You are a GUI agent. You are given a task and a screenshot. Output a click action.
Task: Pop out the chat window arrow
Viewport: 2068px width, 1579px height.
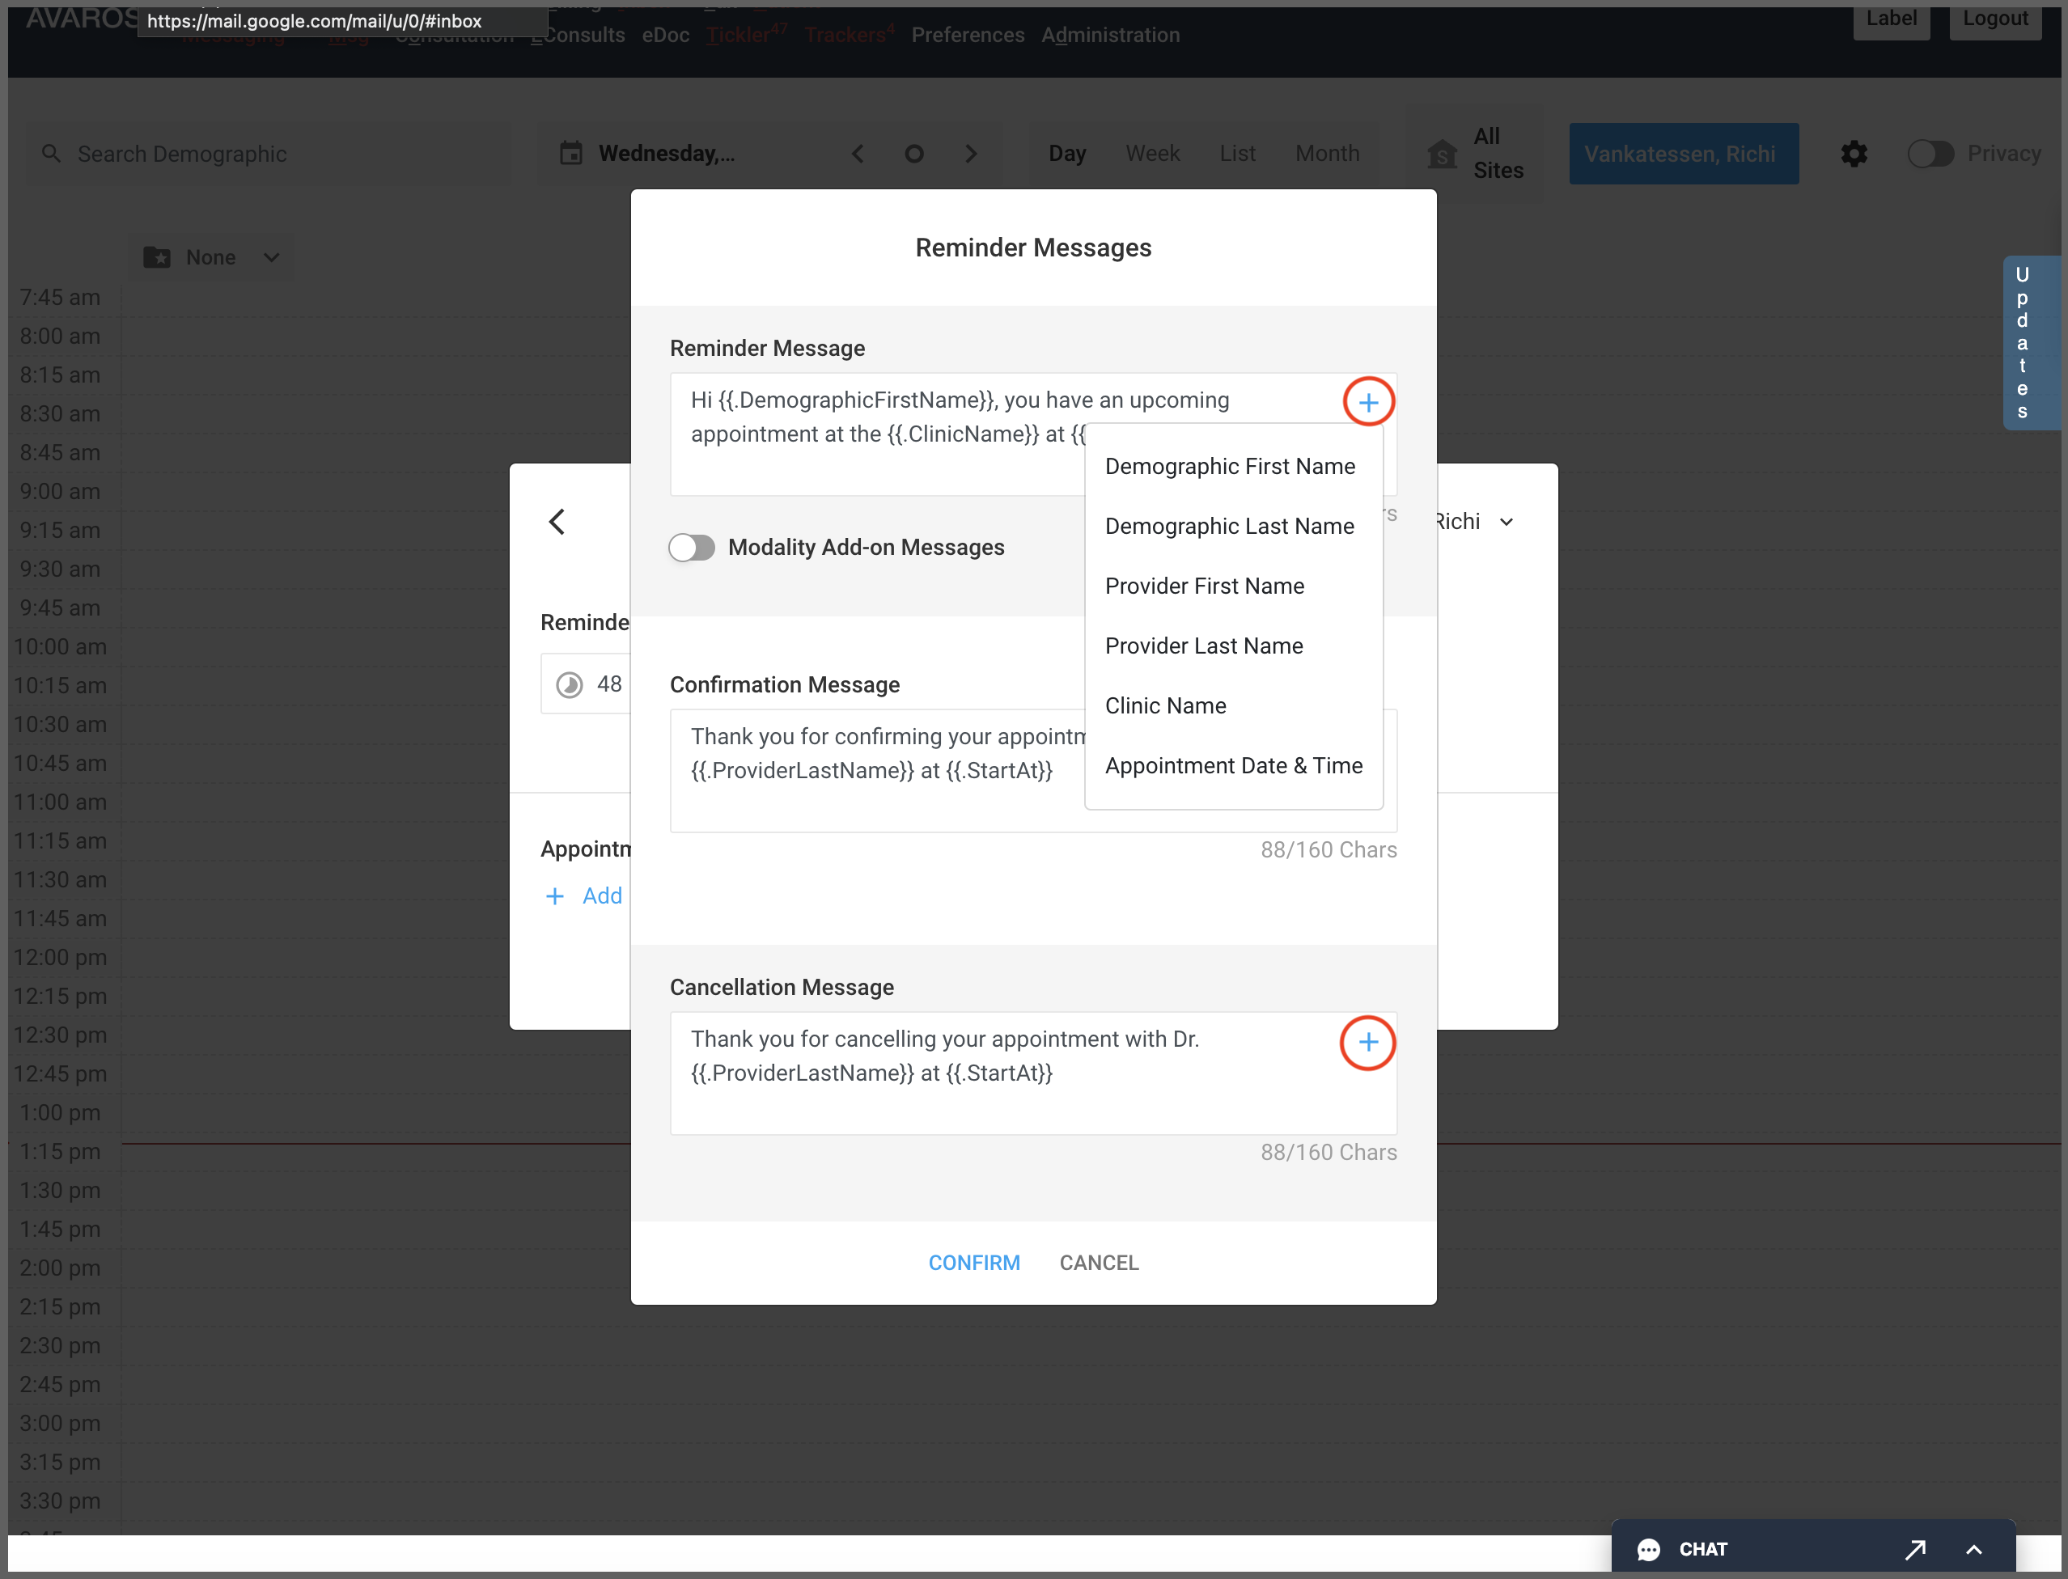coord(1916,1549)
